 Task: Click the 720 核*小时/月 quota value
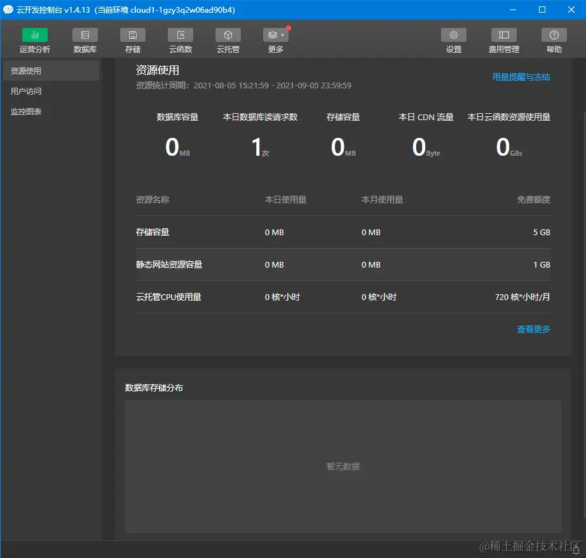522,297
